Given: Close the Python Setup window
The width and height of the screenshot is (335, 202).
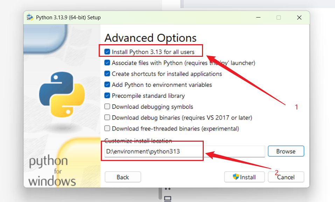Looking at the screenshot, I should pyautogui.click(x=299, y=18).
